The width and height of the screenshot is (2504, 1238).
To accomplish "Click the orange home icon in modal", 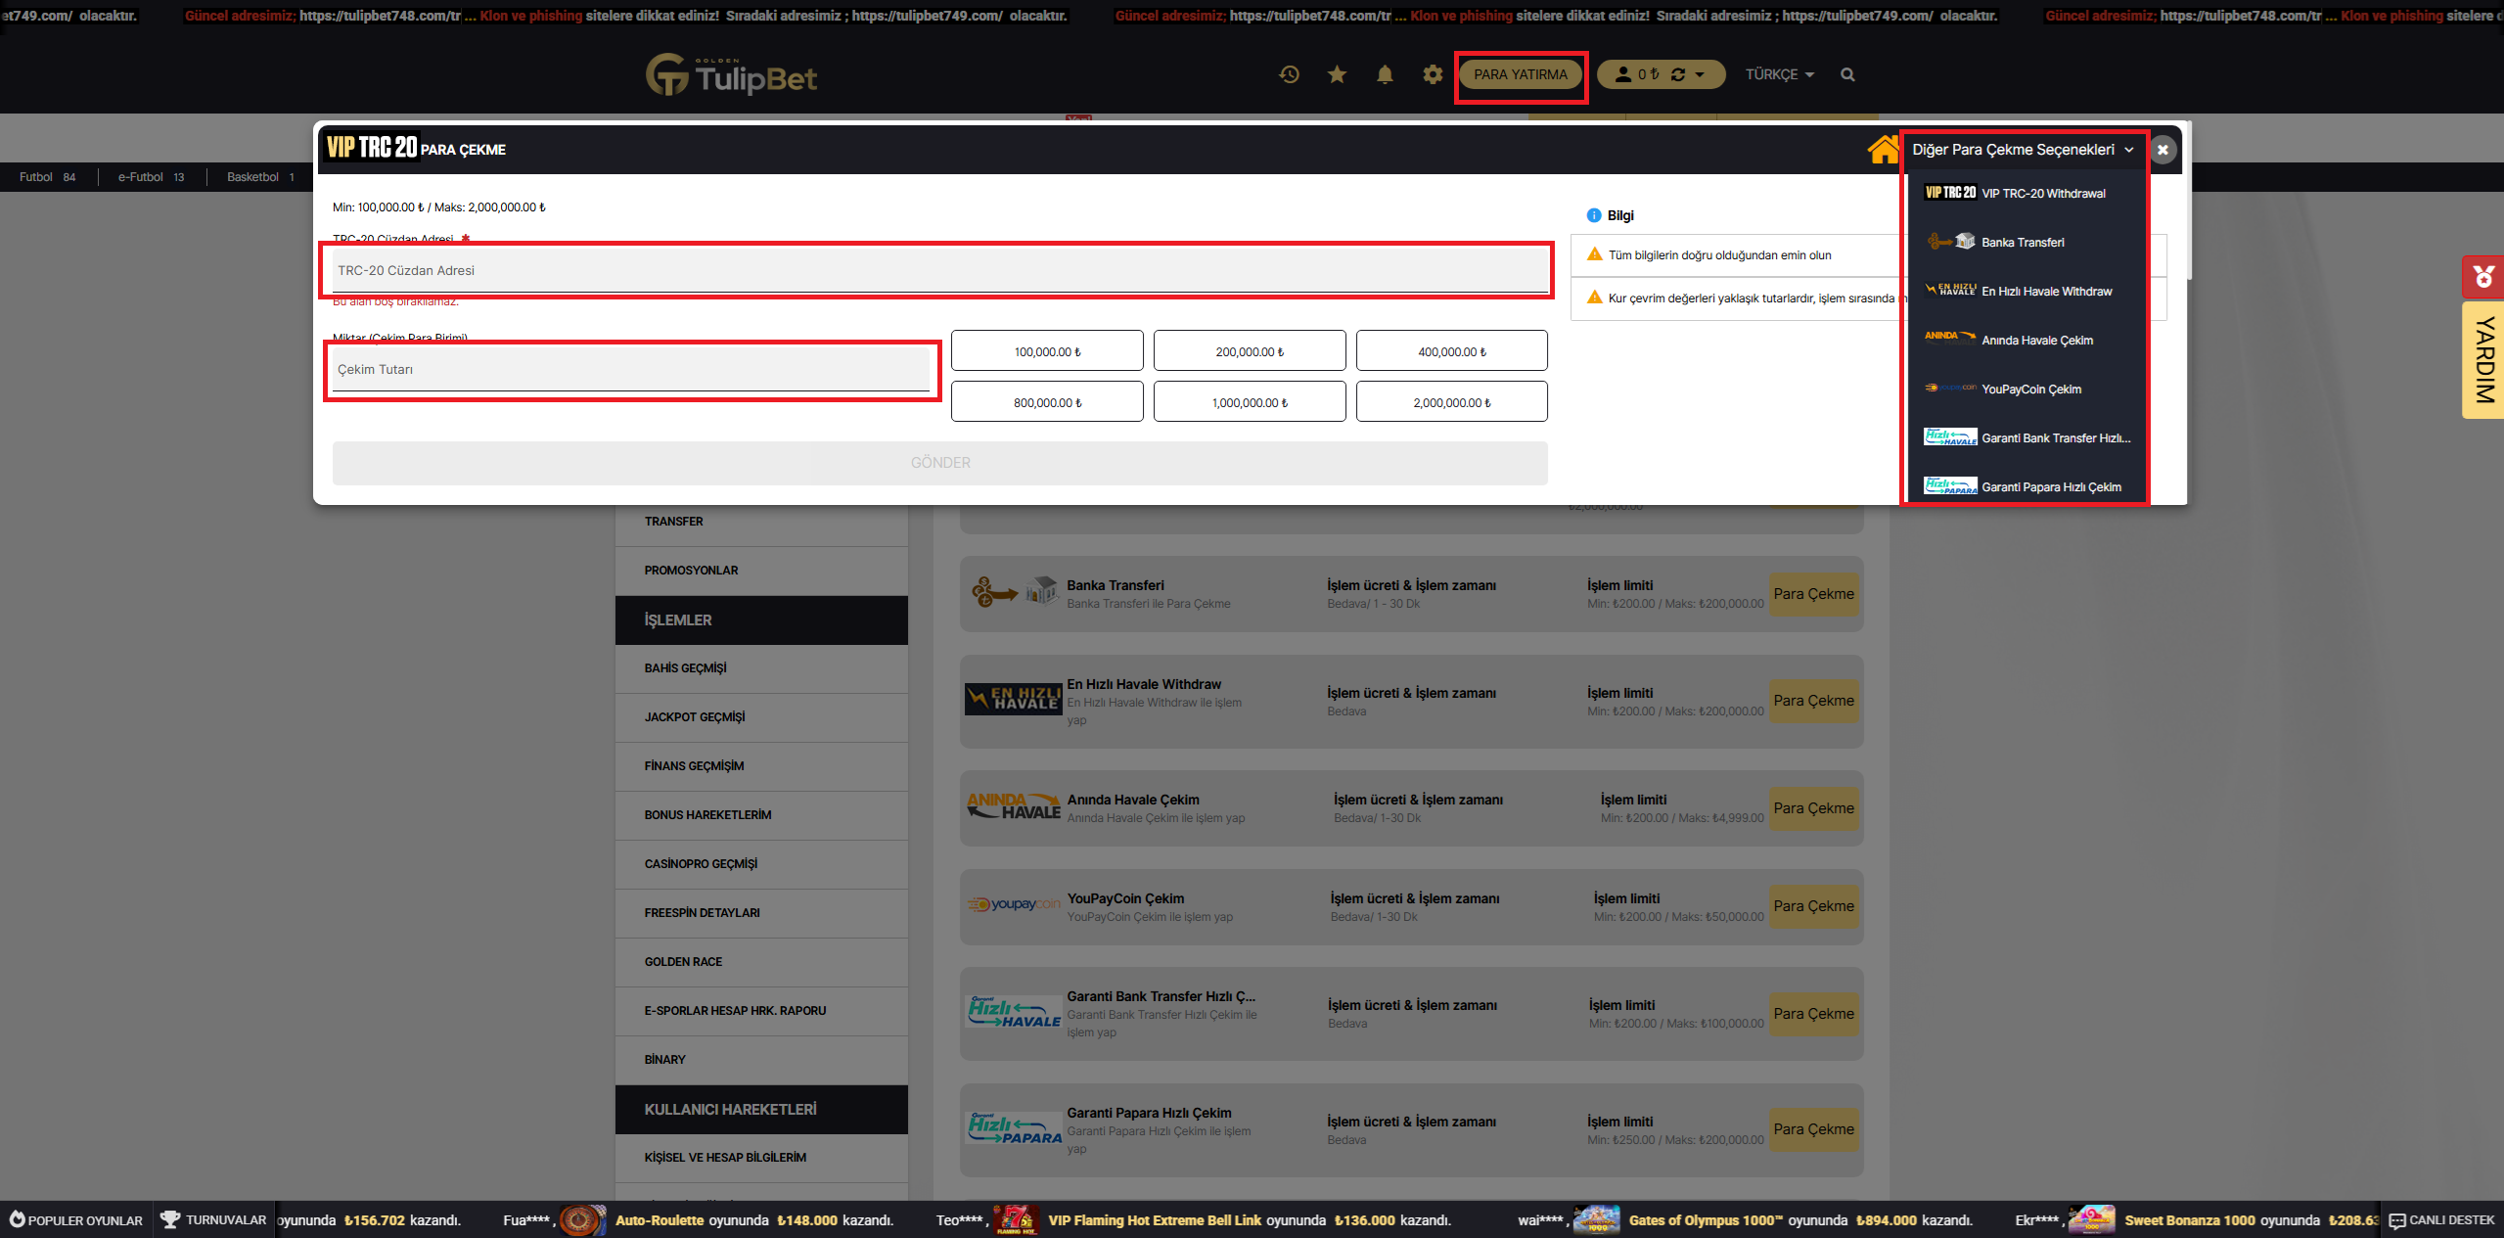I will [1883, 150].
